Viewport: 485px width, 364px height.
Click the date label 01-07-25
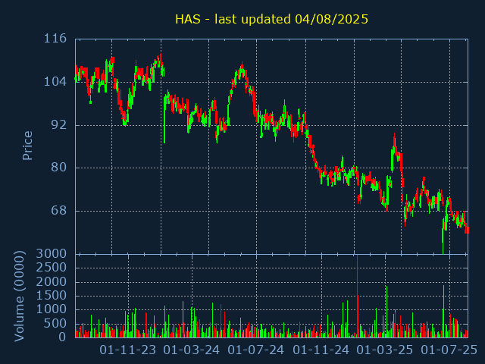(449, 350)
